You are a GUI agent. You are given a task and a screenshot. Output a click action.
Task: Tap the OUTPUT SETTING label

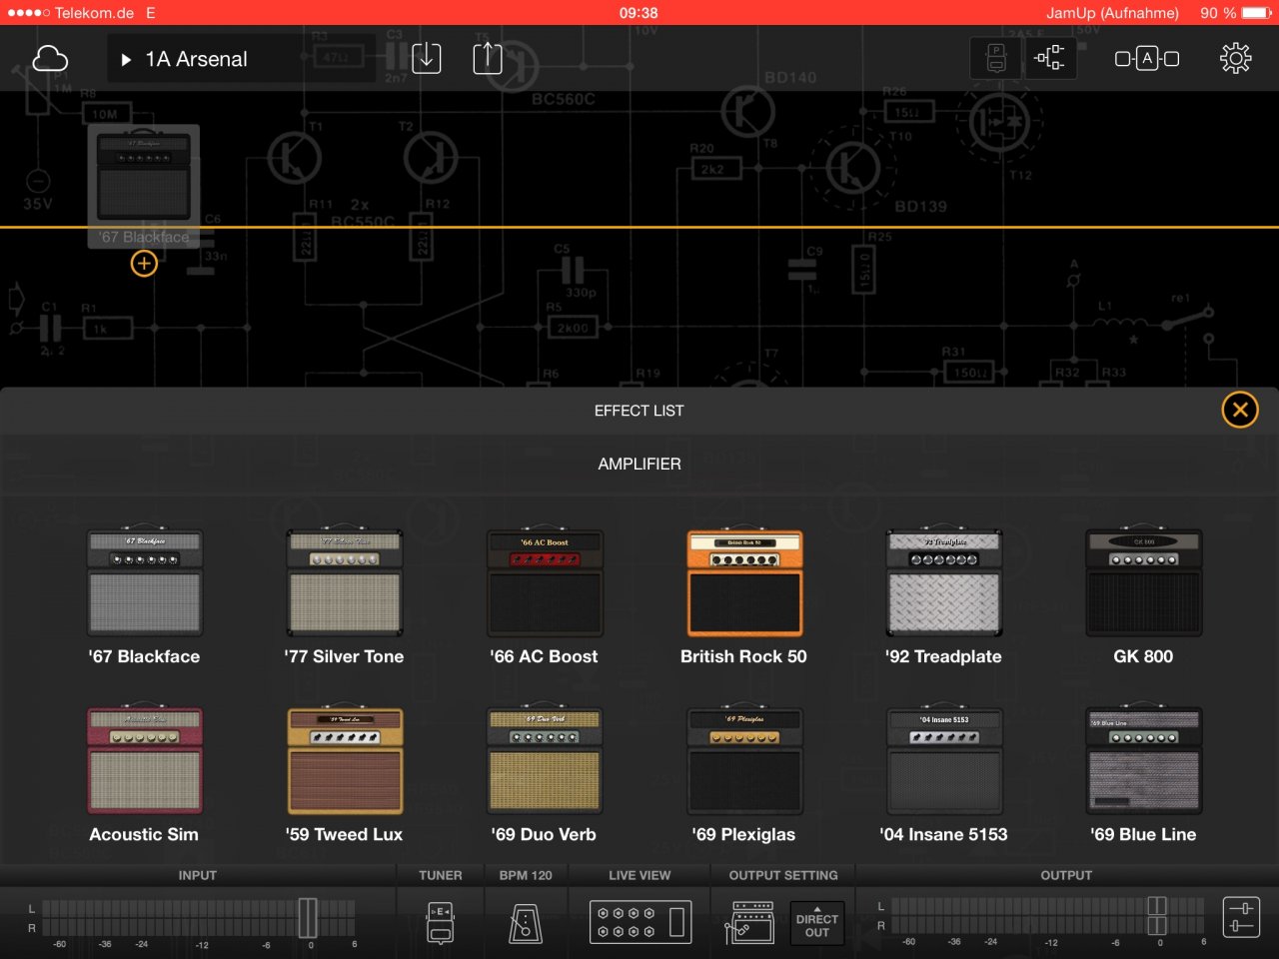(x=783, y=875)
